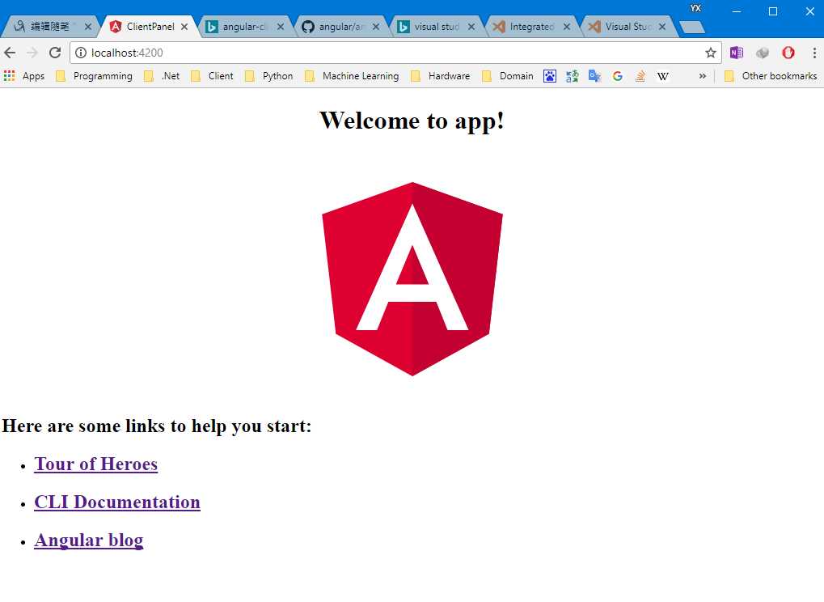Click the Angular shield logo image
The image size is (824, 602).
[x=412, y=278]
